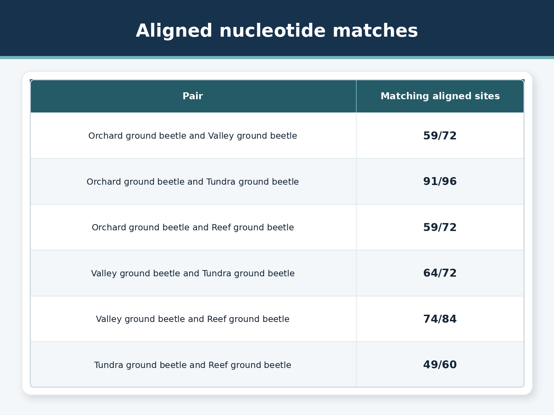Screen dimensions: 554x415
Task: Select the 91/96 matching sites value
Action: tap(440, 182)
